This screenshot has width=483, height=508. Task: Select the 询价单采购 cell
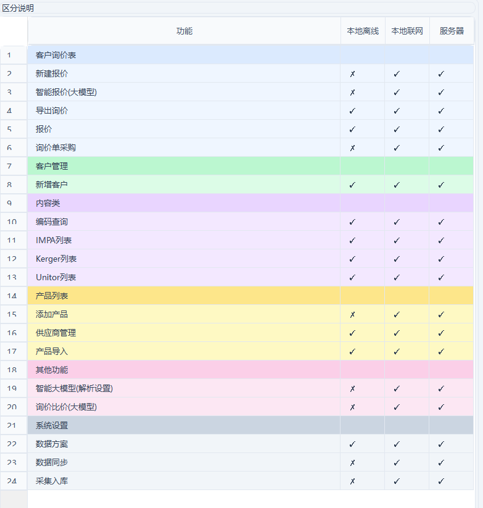click(x=184, y=148)
